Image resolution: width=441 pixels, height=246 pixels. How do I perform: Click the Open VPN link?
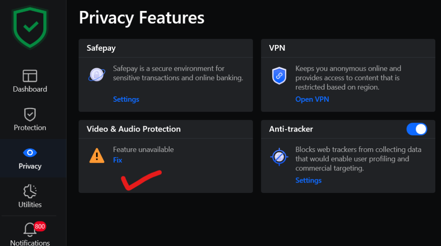click(x=312, y=99)
